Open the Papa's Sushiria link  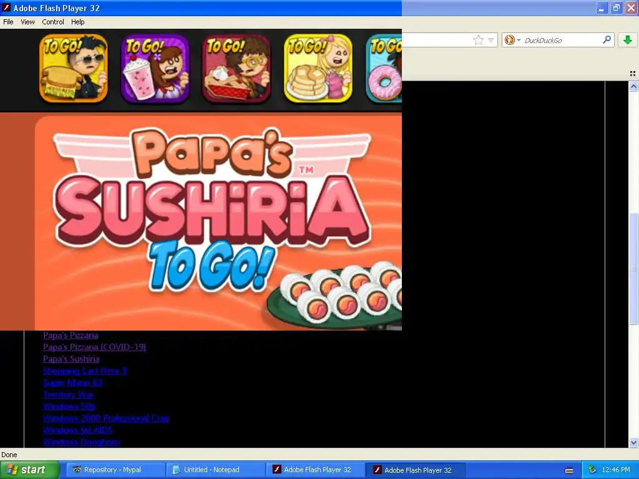pos(71,359)
